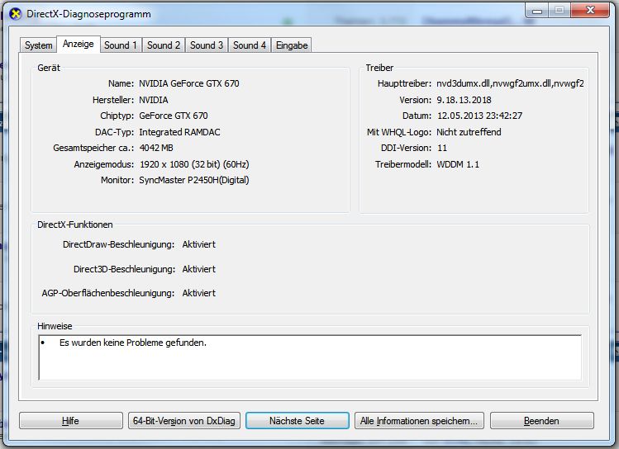
Task: Minimize the DirectX-Diagnoseprogramm window
Action: click(x=537, y=11)
